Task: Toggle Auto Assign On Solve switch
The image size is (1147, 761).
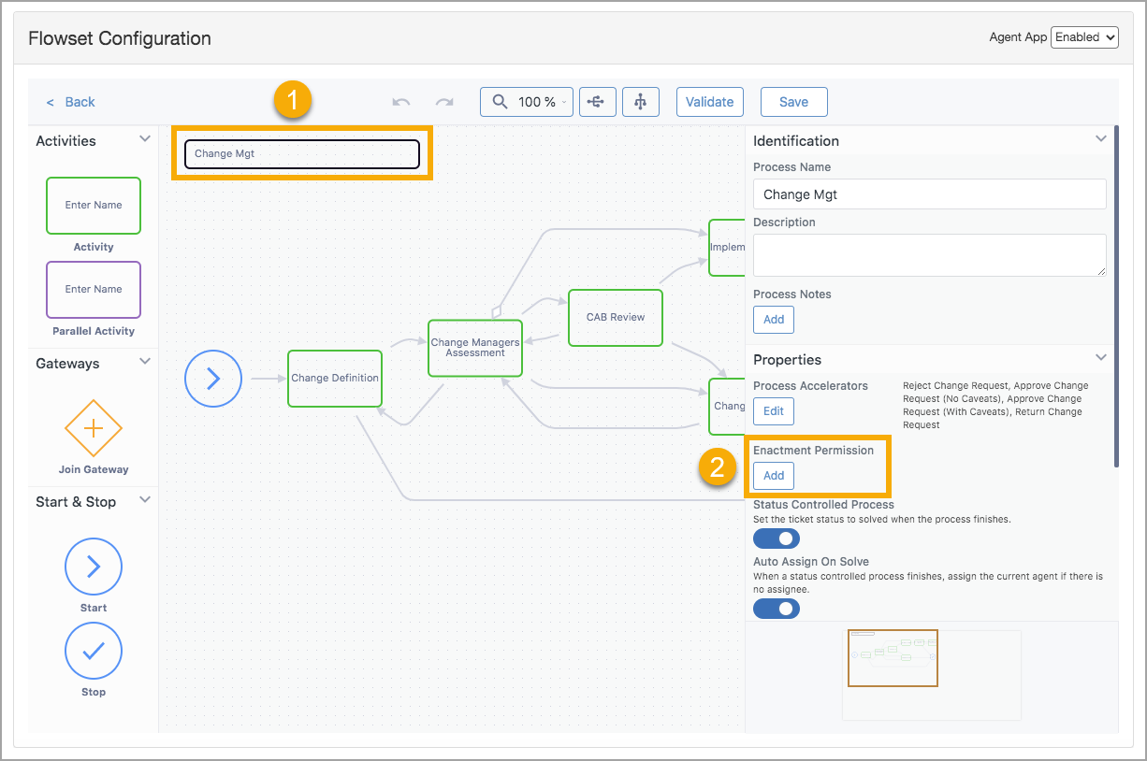Action: pos(777,609)
